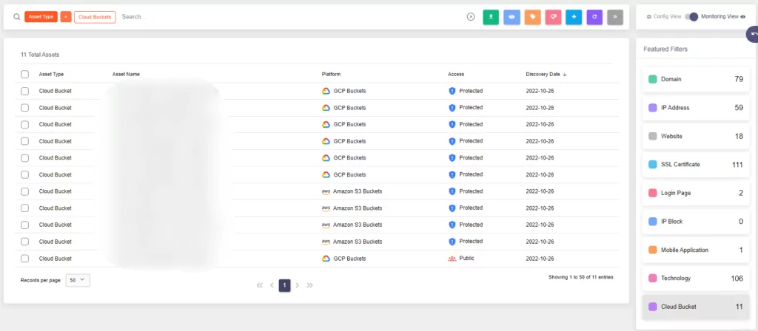Click the round undo arrow button
758x331 pixels.
point(753,35)
